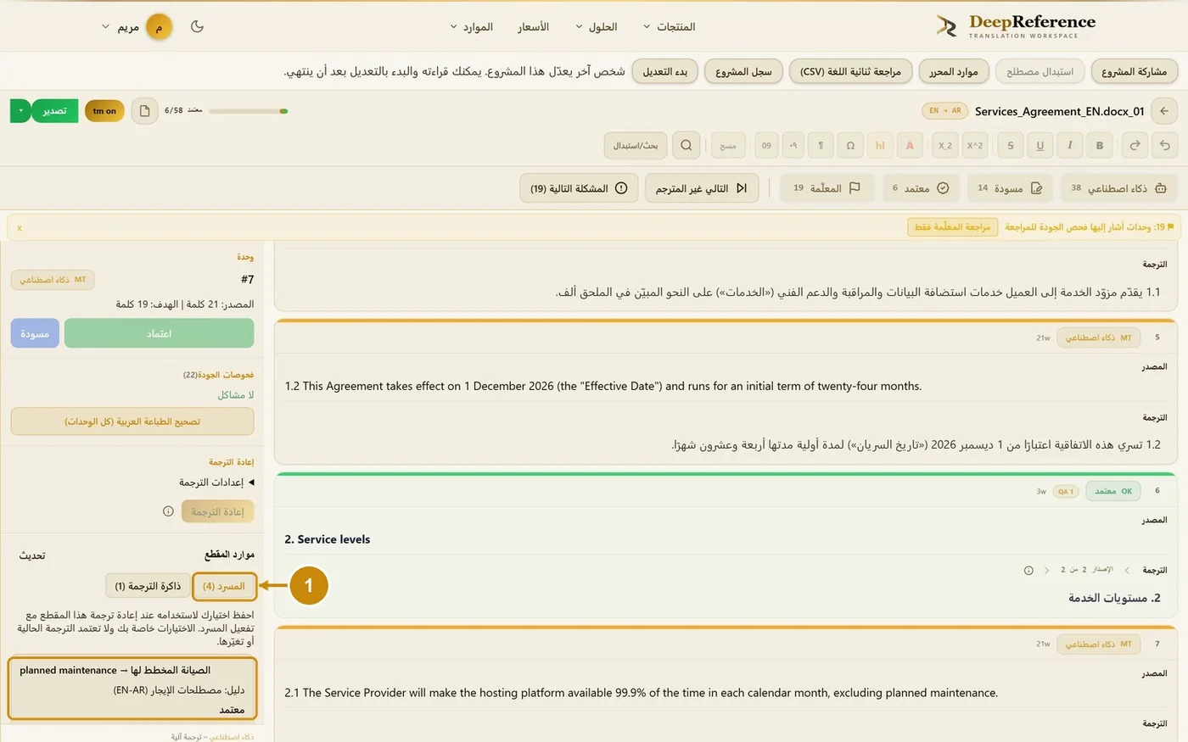Toggle the المعلّمة 19 flagged filter

(x=827, y=188)
